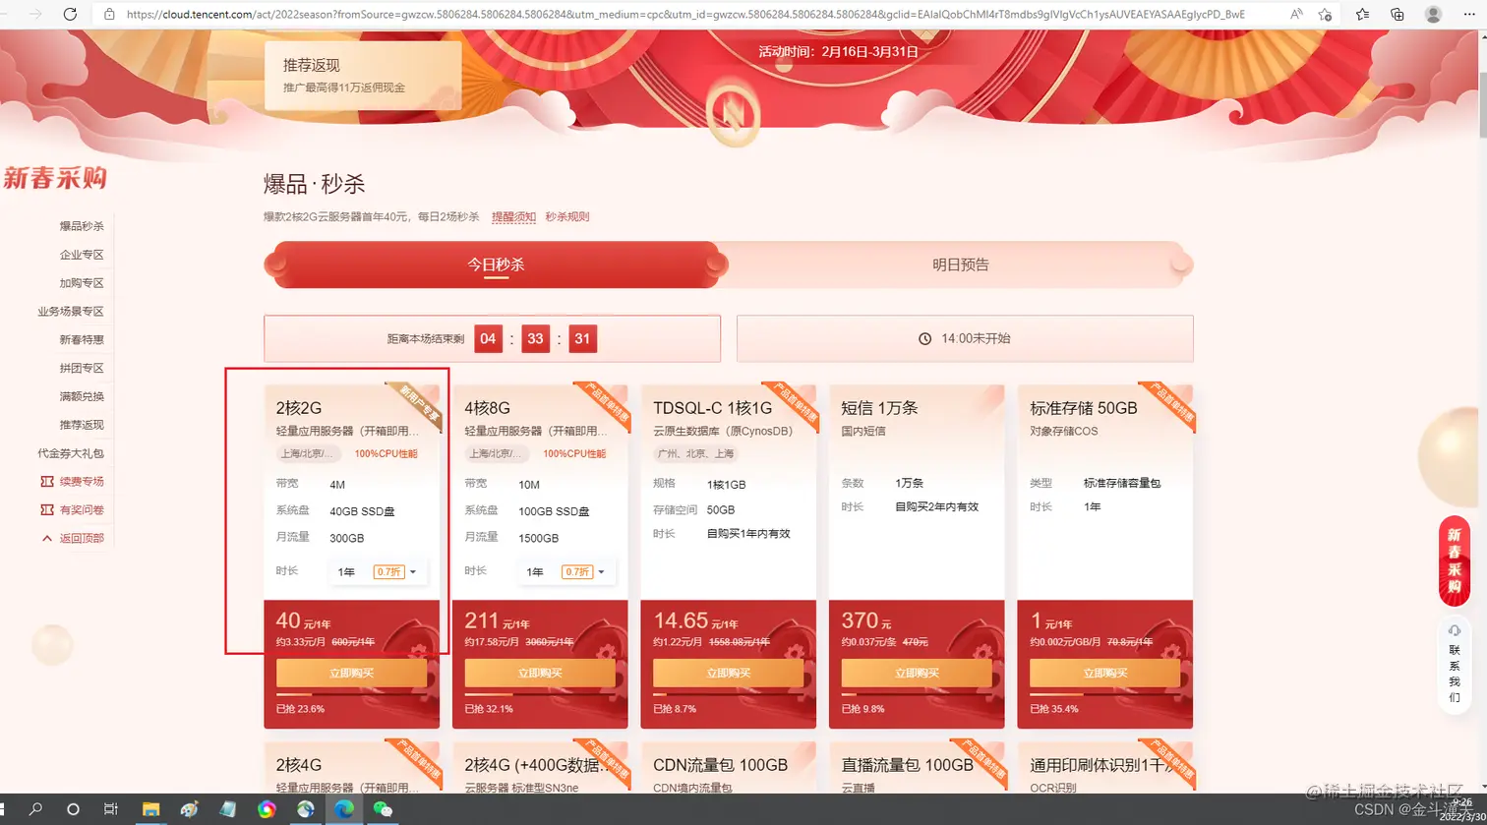Open the 2核4G 轻量应用服务器 card title
Viewport: 1487px width, 825px height.
click(x=299, y=765)
